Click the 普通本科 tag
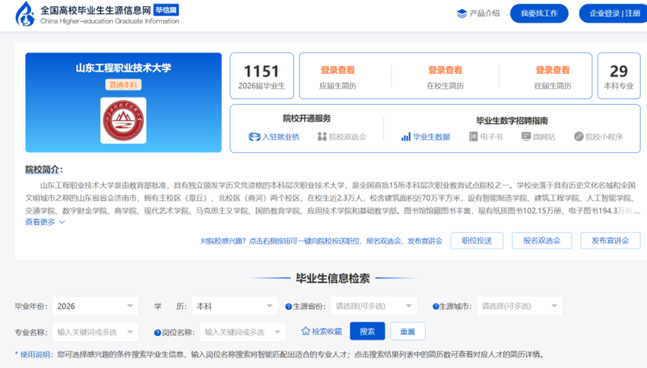Image resolution: width=647 pixels, height=368 pixels. [x=123, y=84]
